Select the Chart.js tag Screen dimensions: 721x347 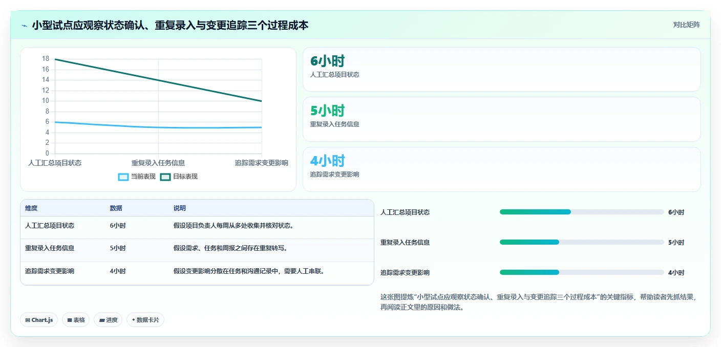point(39,320)
